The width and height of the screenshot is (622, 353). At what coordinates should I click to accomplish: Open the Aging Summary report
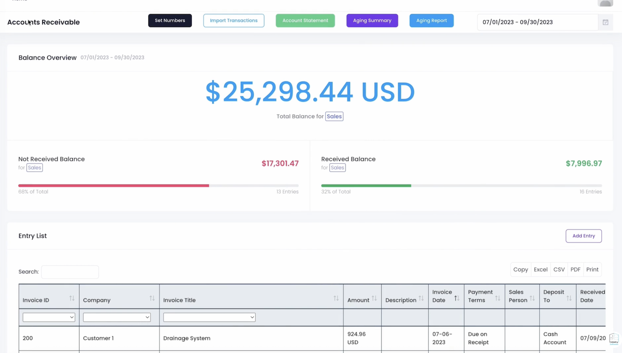coord(372,20)
